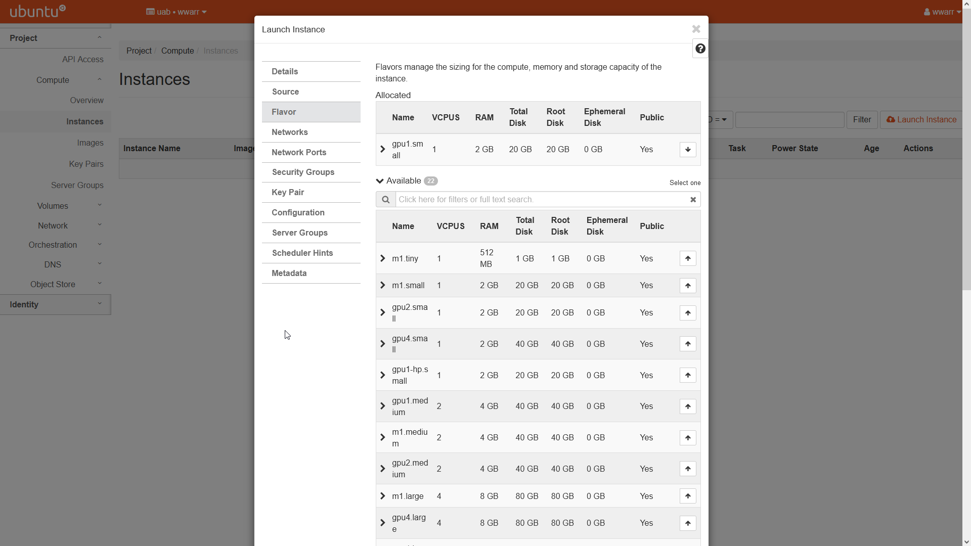
Task: Open Key Pairs in sidebar
Action: 86,164
